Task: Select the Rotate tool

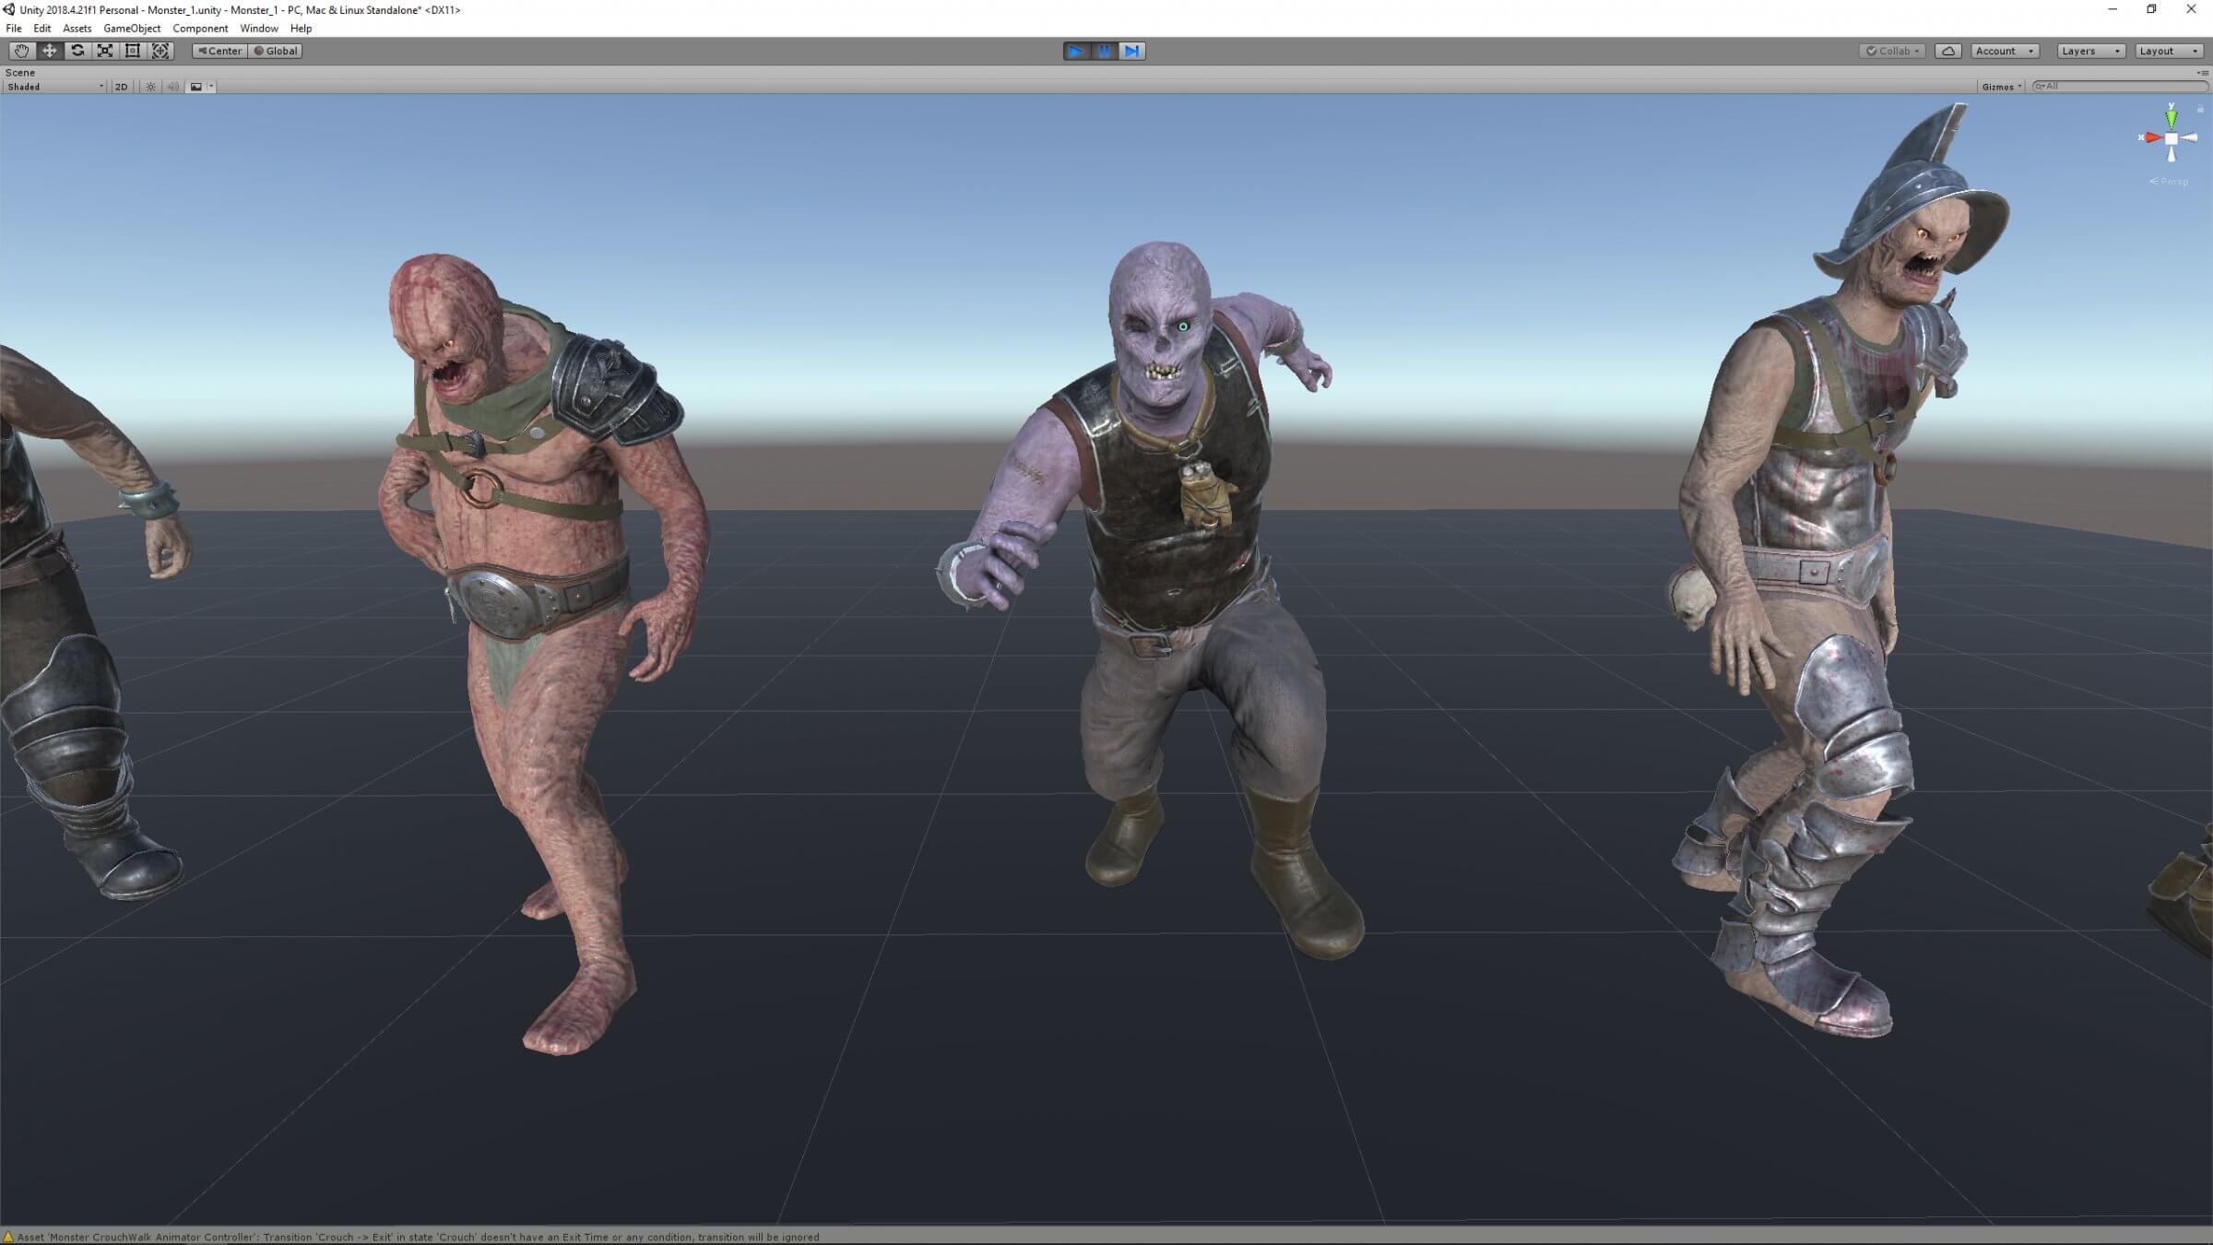Action: click(x=77, y=51)
